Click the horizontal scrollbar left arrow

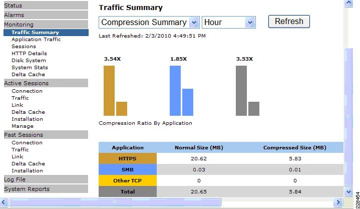(4, 202)
